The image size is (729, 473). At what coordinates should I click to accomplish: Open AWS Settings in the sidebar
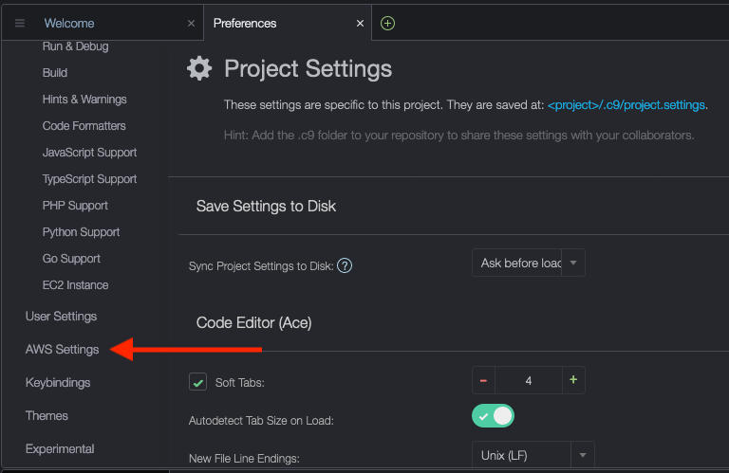click(x=62, y=350)
